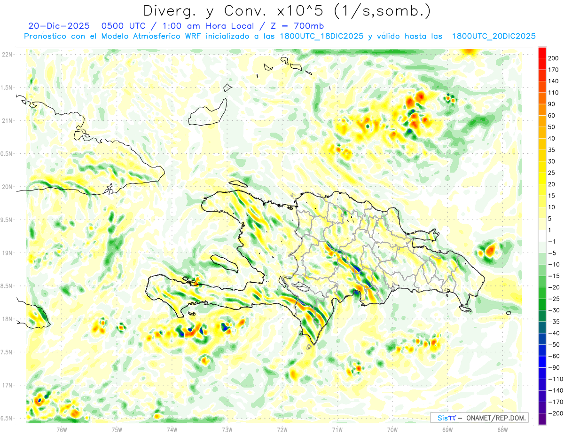Click the colorbar value '-15'
The height and width of the screenshot is (436, 564).
click(x=555, y=276)
